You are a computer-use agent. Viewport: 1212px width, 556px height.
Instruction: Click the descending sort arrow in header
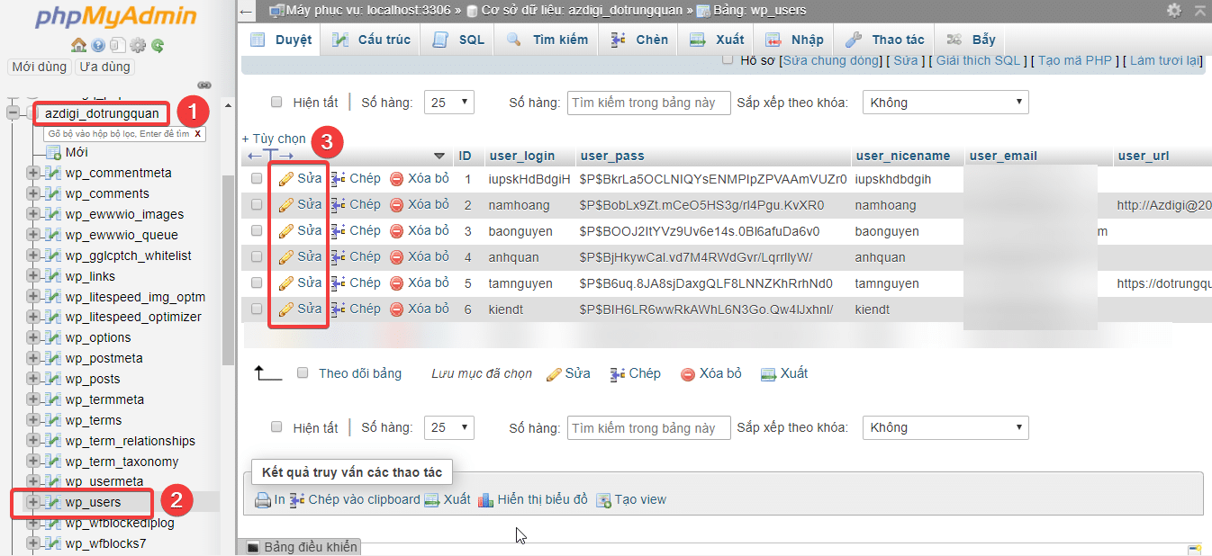[439, 155]
